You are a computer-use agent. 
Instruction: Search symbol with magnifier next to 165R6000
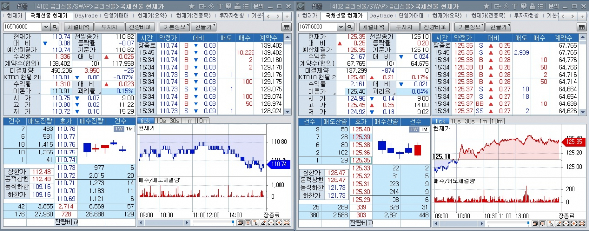click(55, 26)
